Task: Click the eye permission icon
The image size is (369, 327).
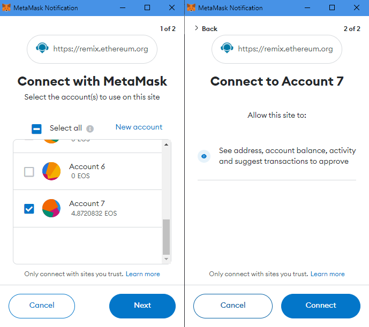Action: pos(204,156)
